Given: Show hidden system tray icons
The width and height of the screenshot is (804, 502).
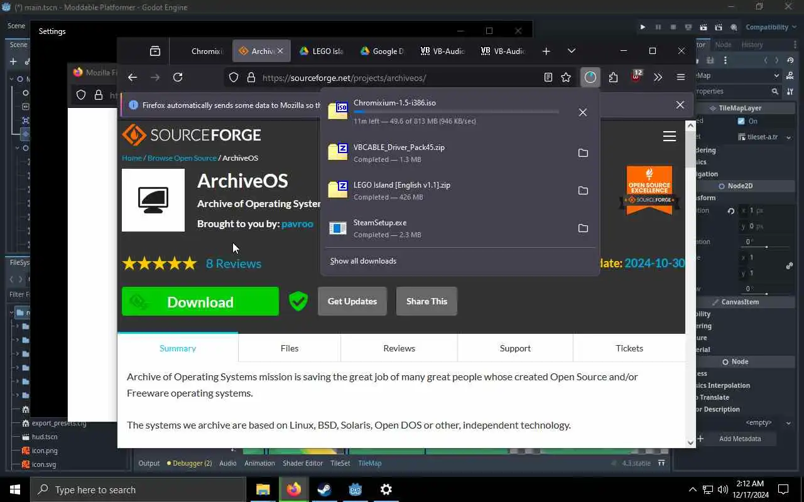Looking at the screenshot, I should (693, 489).
